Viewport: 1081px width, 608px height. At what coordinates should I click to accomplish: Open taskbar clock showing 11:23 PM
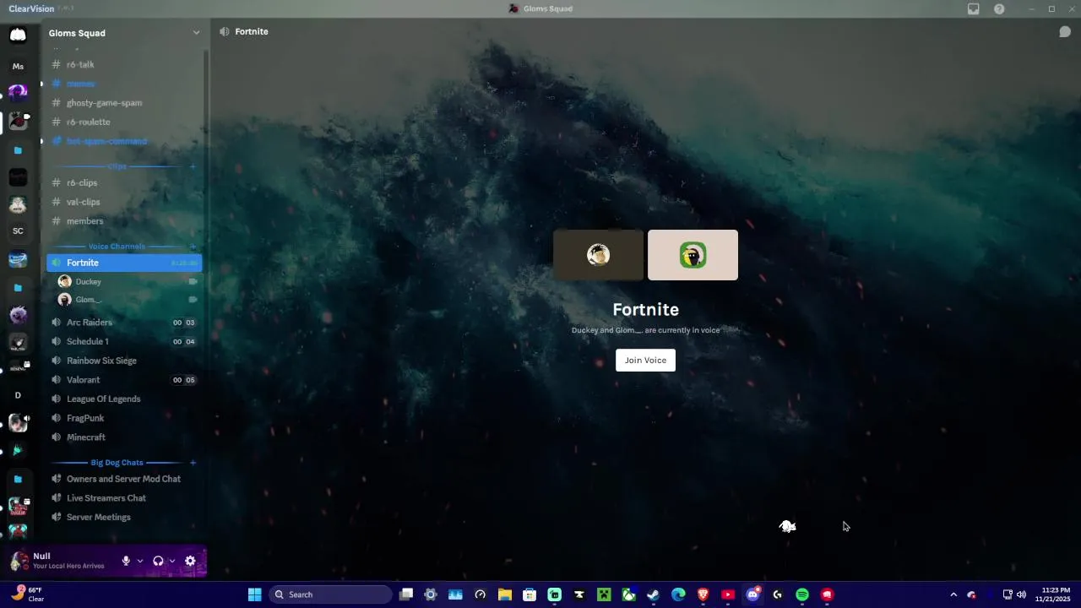pyautogui.click(x=1054, y=594)
